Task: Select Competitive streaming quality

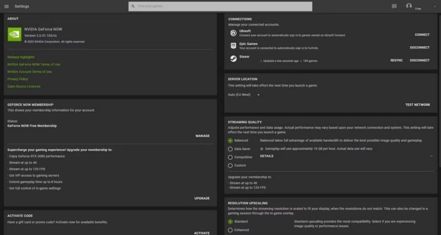Action: (230, 157)
